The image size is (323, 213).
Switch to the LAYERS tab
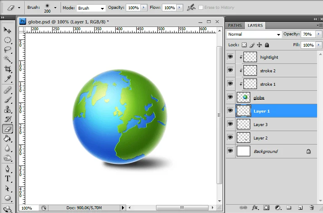tap(255, 26)
